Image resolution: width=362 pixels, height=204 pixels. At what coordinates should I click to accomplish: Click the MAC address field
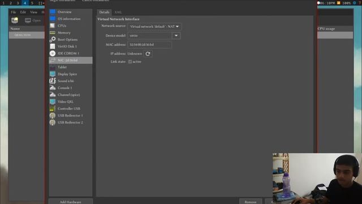pos(149,45)
